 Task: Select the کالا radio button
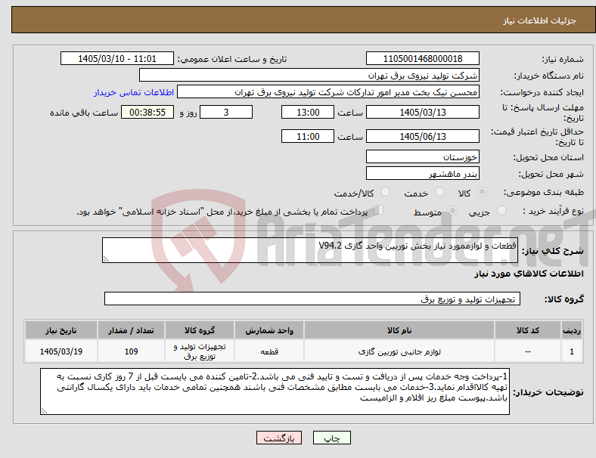tap(482, 192)
